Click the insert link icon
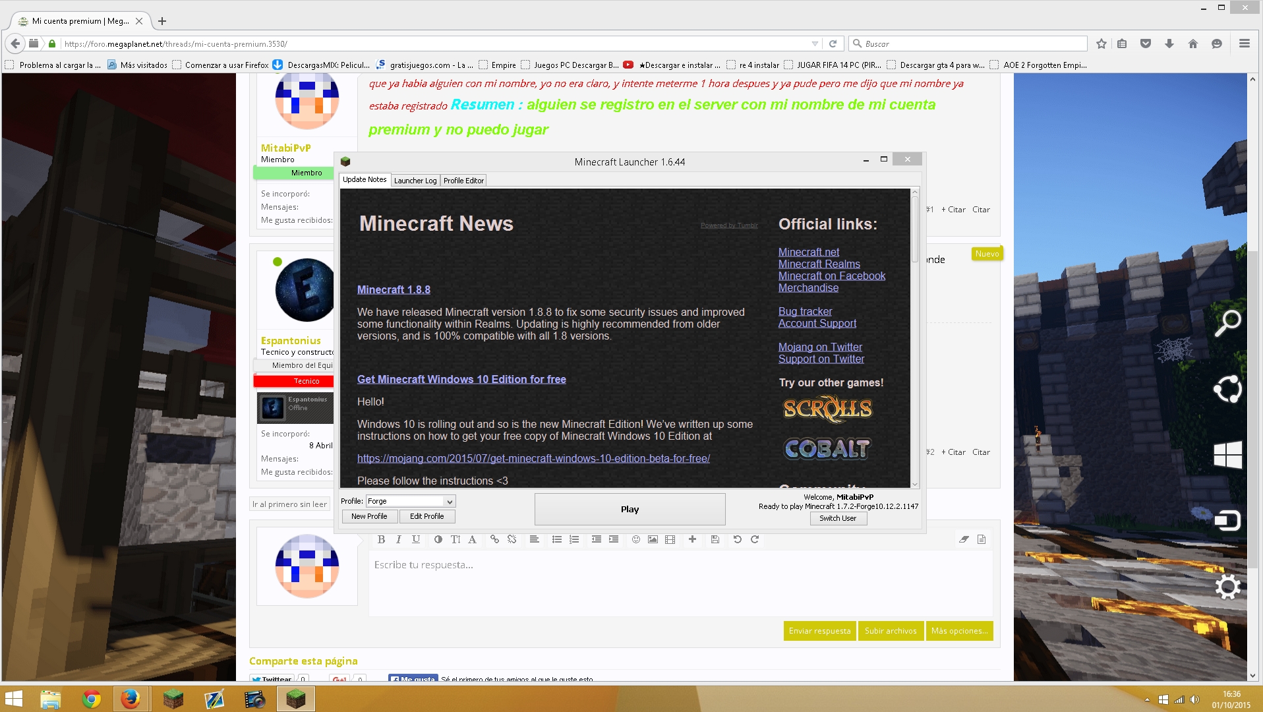The width and height of the screenshot is (1263, 712). tap(494, 539)
